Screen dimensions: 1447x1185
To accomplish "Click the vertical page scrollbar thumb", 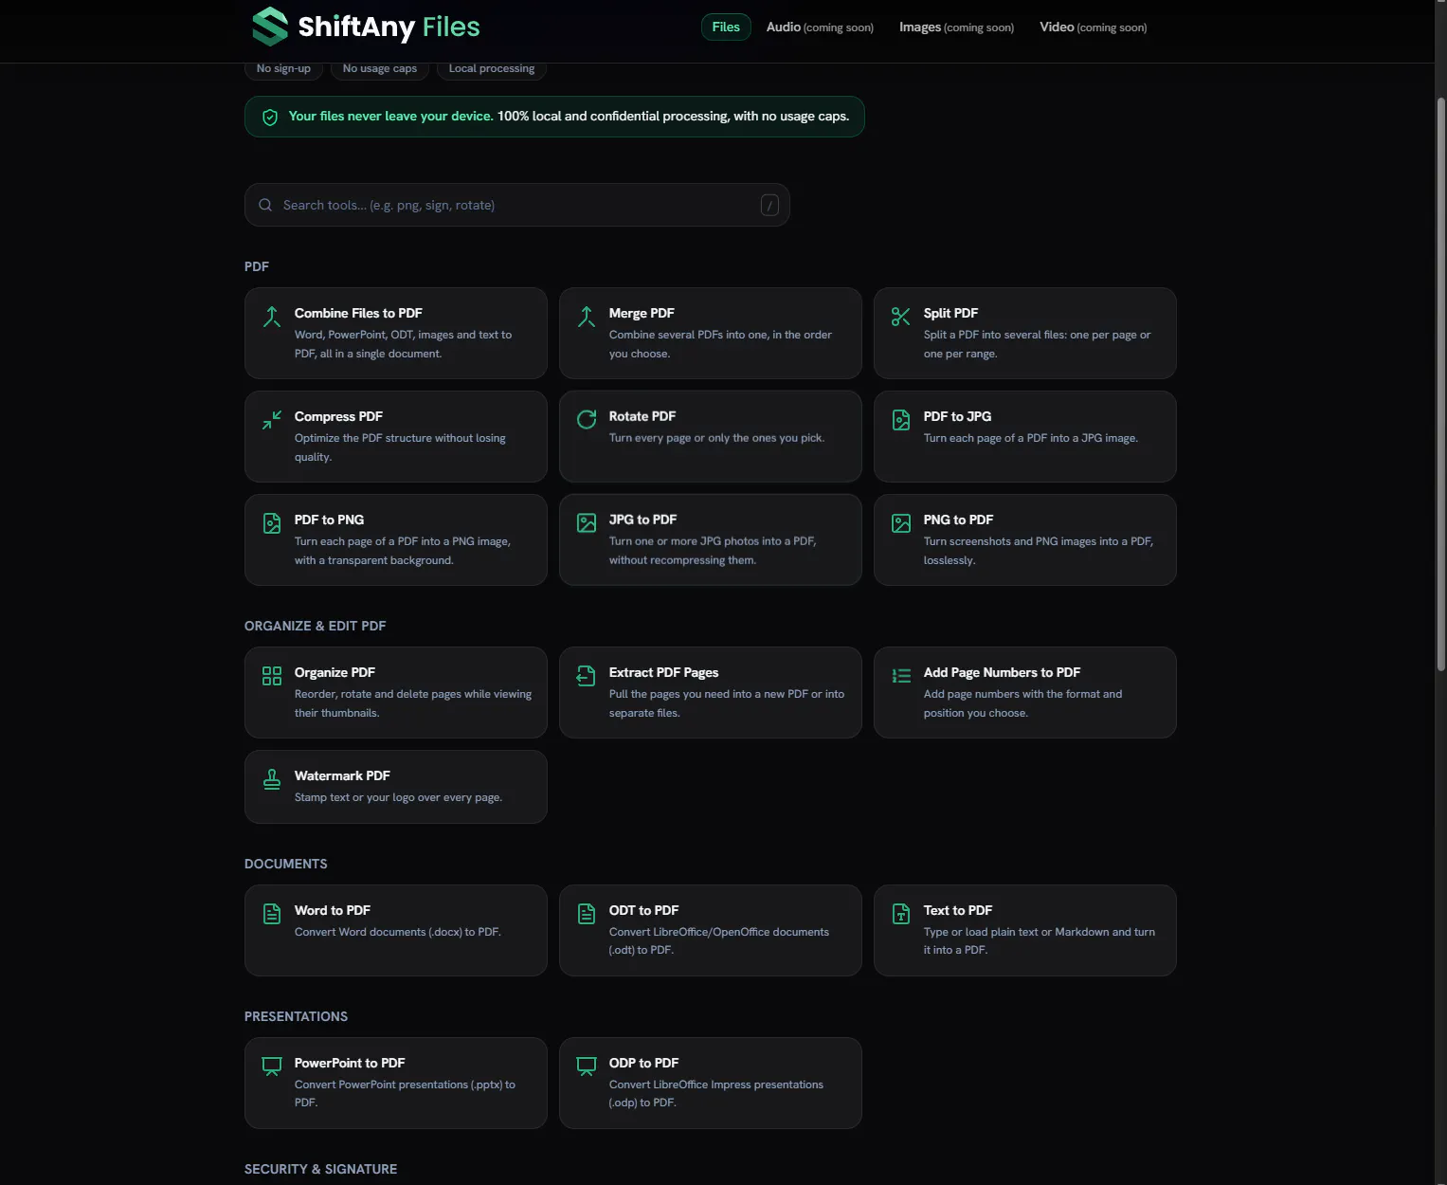I will (x=1440, y=384).
